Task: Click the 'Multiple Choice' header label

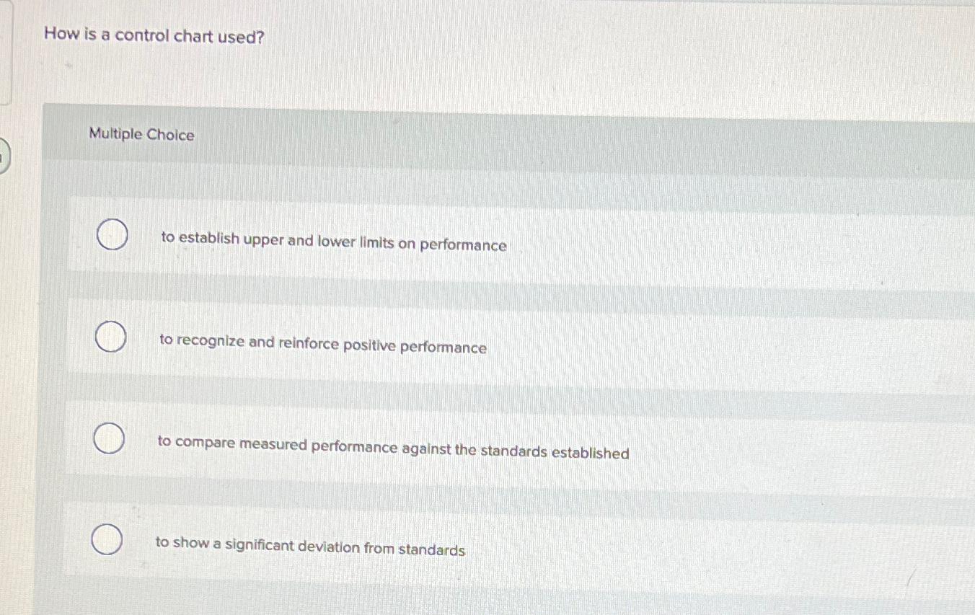Action: (x=141, y=135)
